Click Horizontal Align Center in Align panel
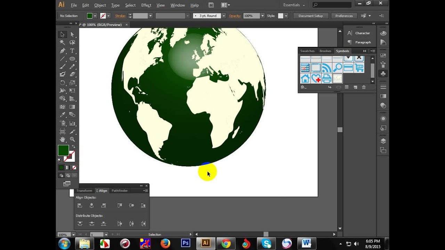Screen dimensions: 445x250 [x=91, y=206]
